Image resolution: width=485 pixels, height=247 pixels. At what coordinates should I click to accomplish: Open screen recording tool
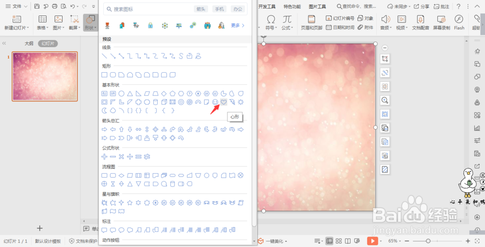[x=441, y=22]
